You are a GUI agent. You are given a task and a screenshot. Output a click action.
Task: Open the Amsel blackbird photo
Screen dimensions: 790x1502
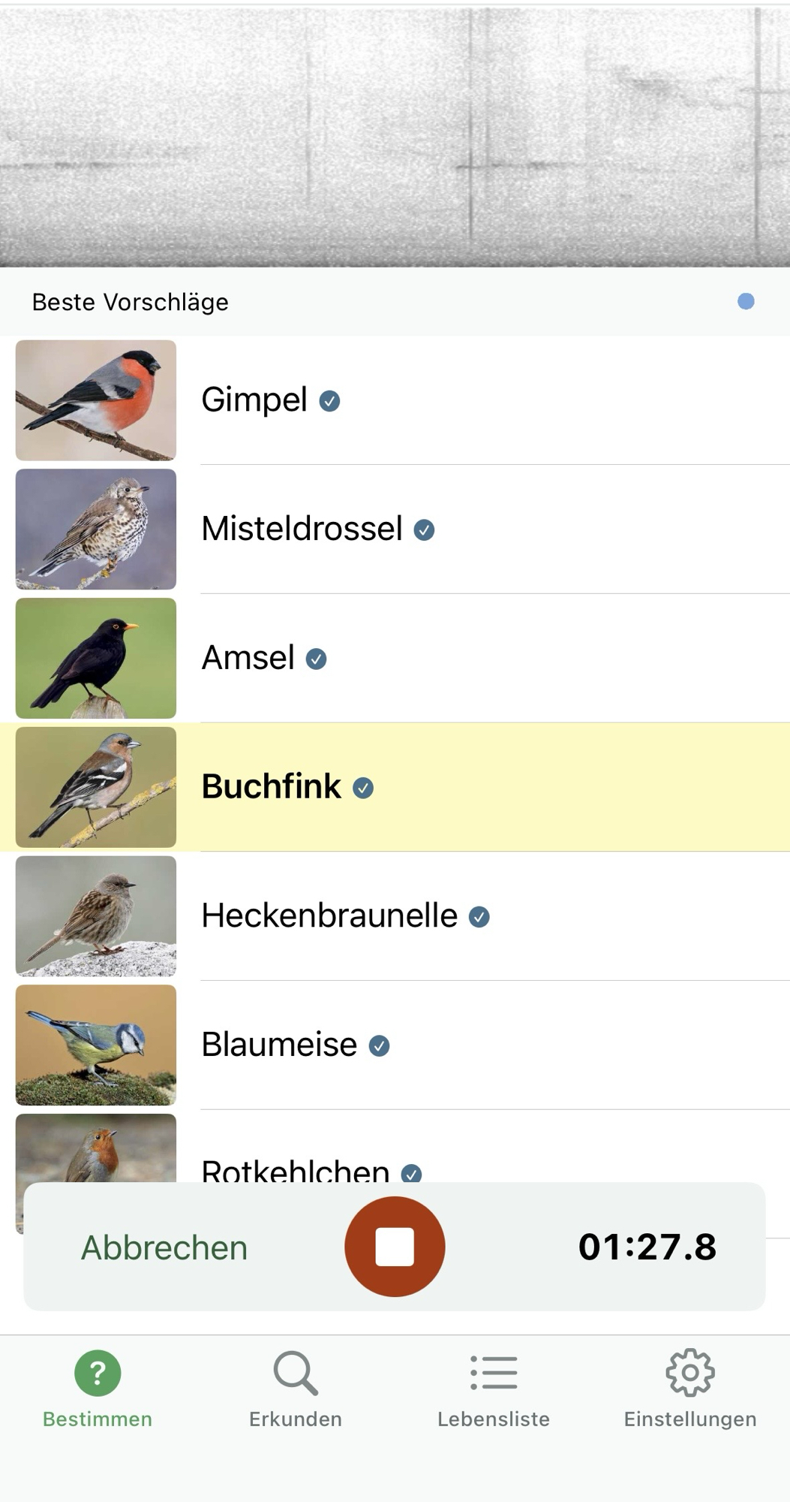96,659
